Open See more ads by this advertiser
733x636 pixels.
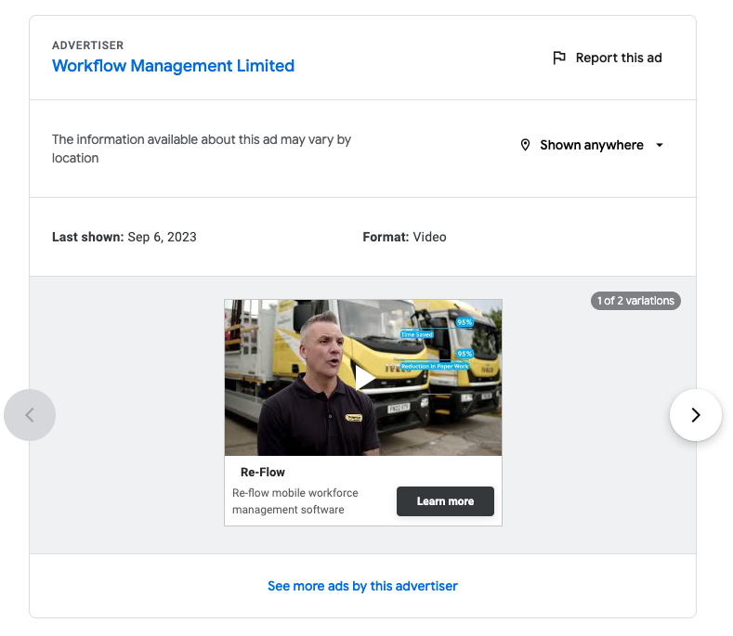point(362,586)
